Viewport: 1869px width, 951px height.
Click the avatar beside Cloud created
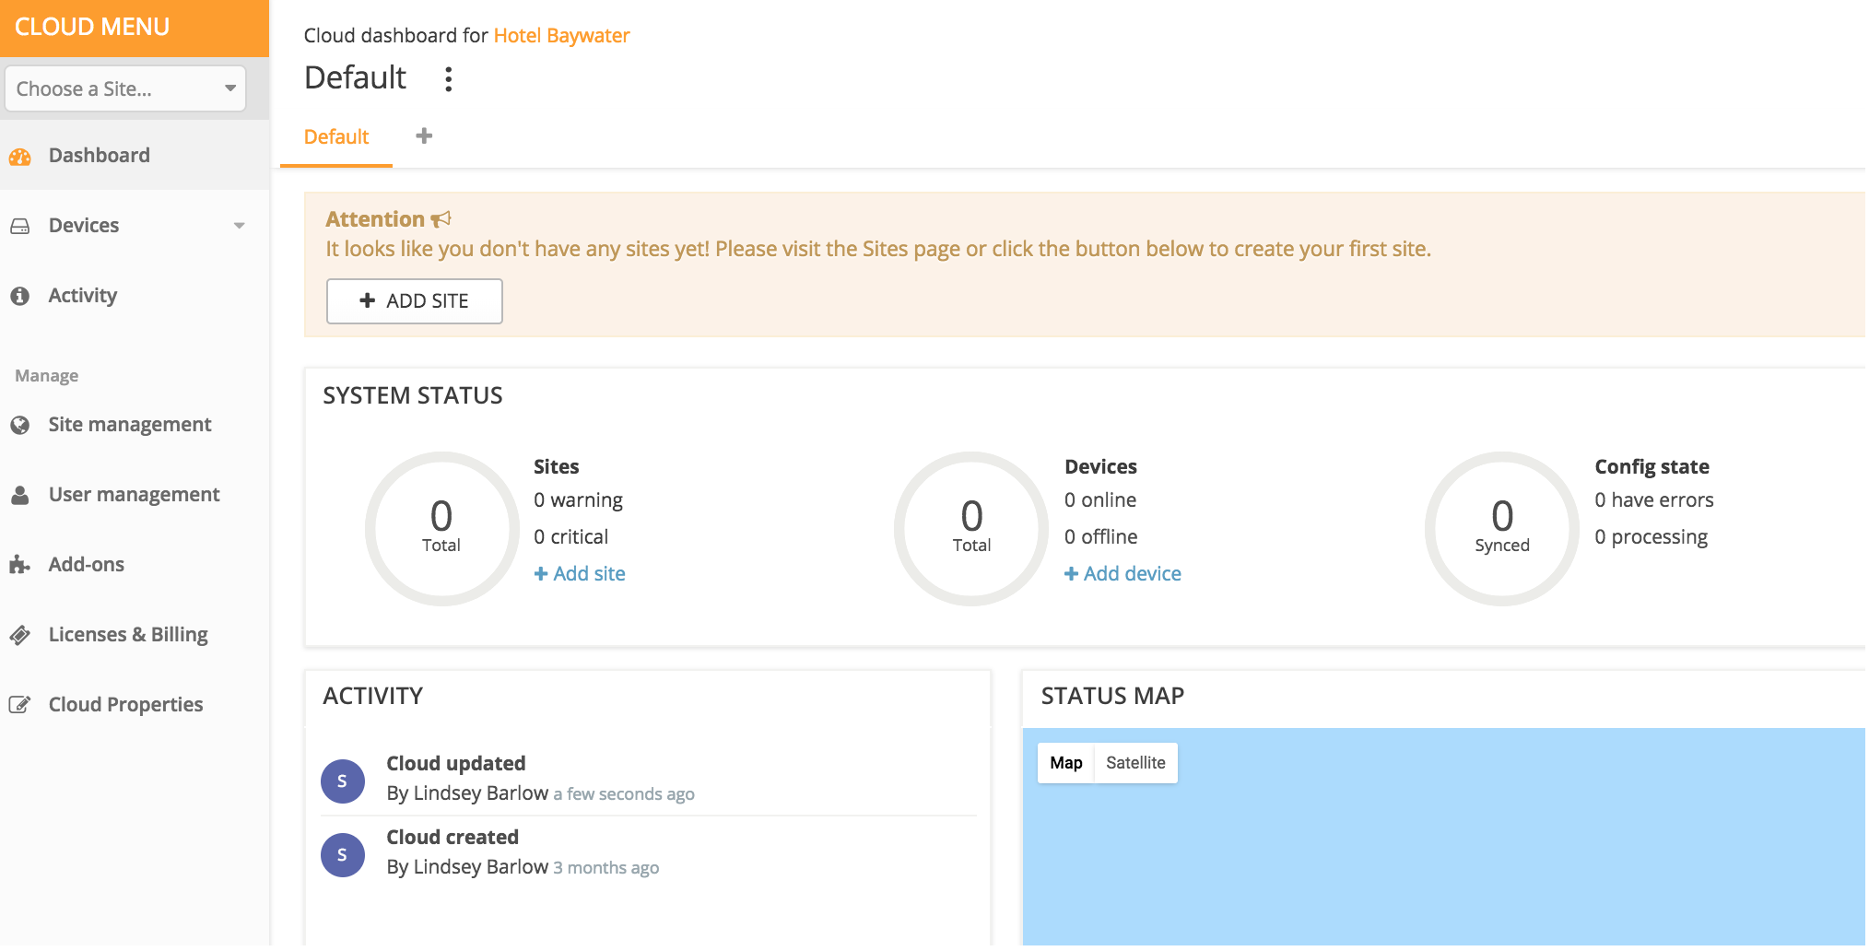pos(343,855)
